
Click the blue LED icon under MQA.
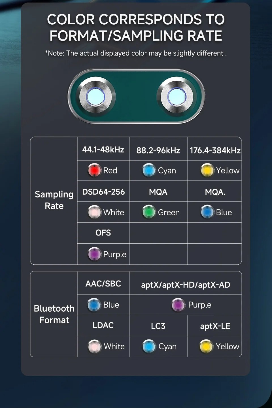click(207, 212)
